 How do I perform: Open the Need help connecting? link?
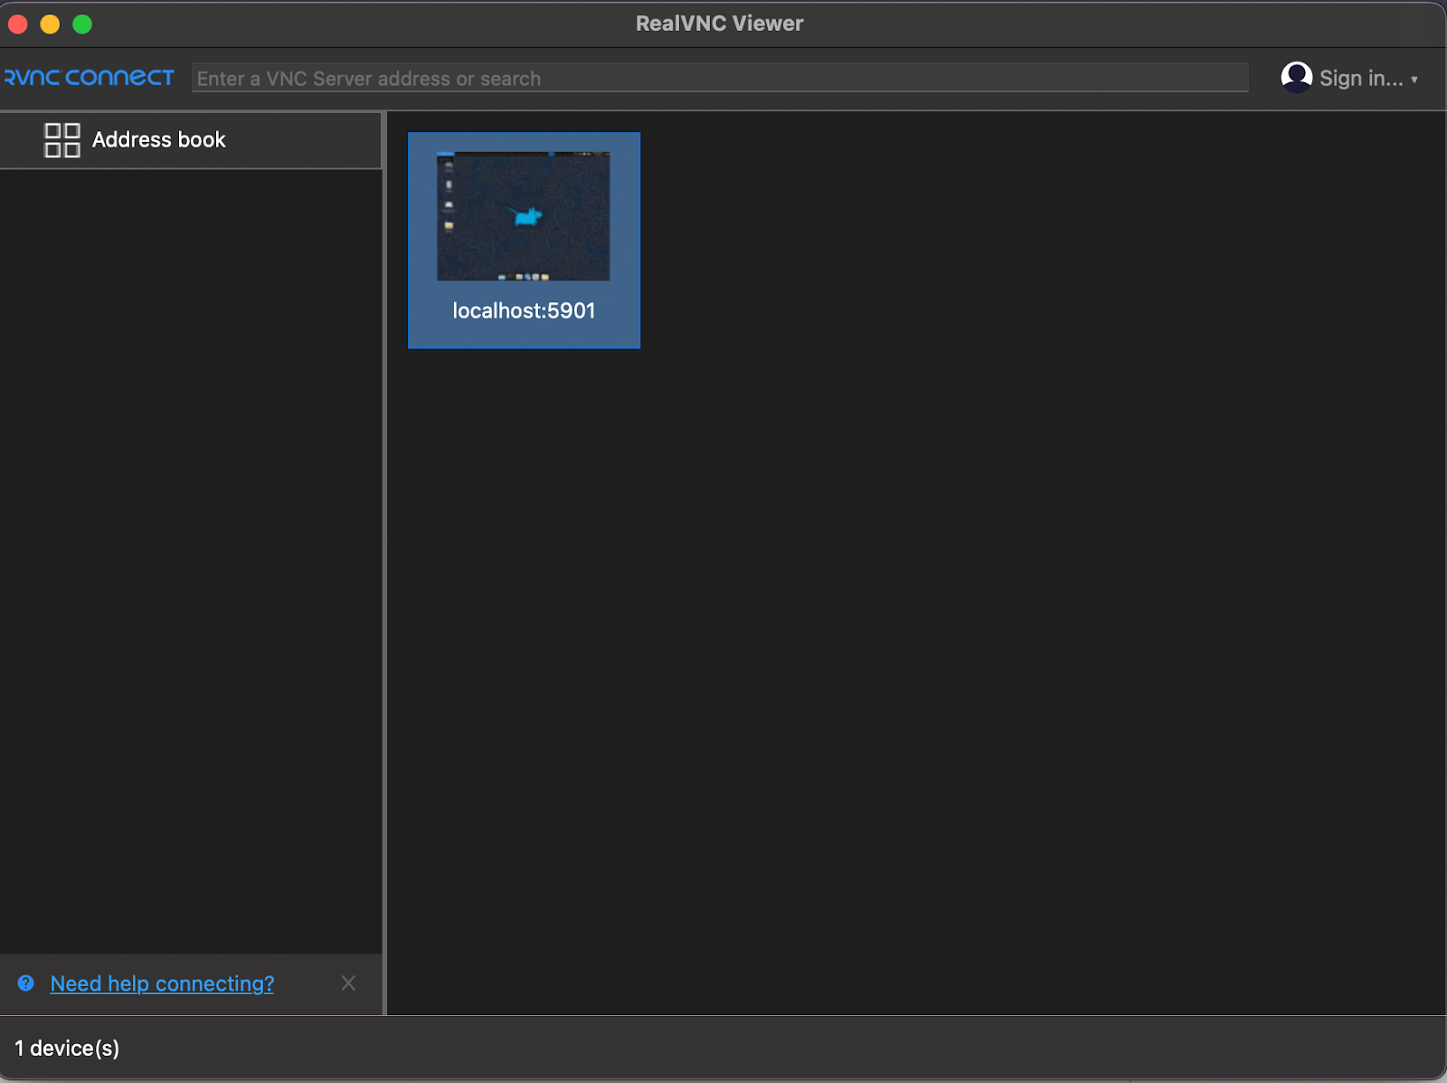pos(162,983)
